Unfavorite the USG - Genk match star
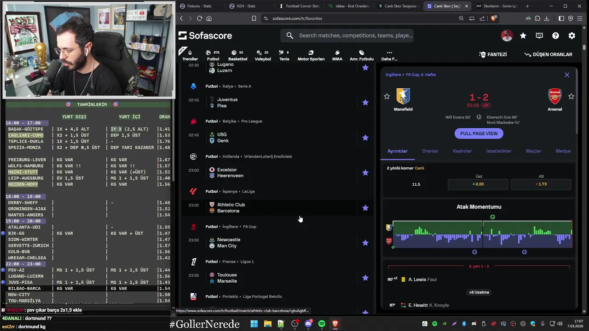Screen dimensions: 589x331 [x=365, y=137]
